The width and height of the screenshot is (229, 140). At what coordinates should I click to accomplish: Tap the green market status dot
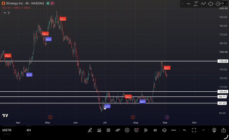pyautogui.click(x=48, y=3)
